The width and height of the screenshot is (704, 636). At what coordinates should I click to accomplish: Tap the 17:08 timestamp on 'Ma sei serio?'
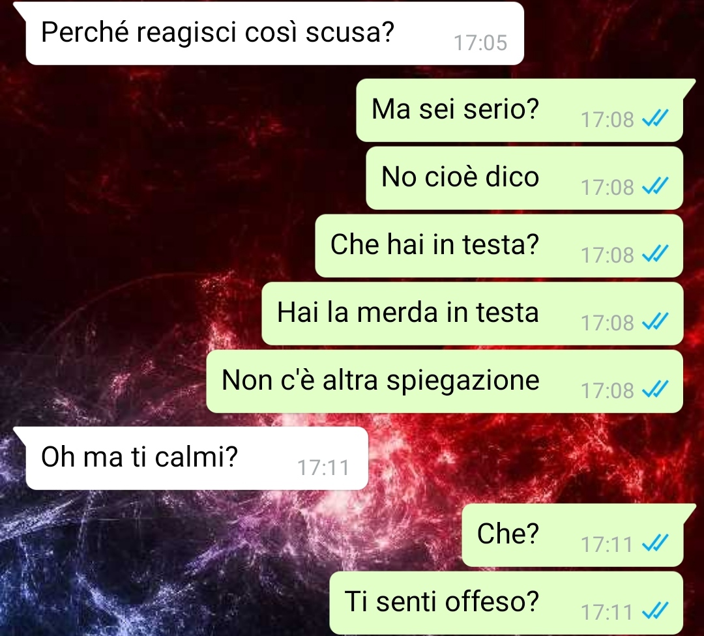click(x=607, y=119)
